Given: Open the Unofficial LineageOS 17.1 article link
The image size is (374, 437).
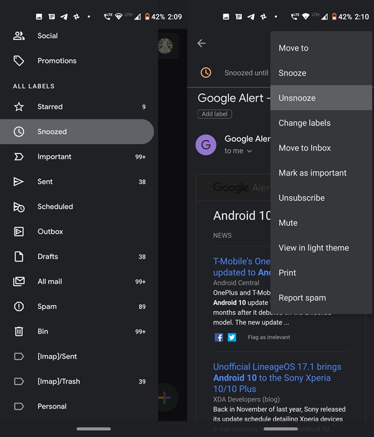Looking at the screenshot, I should point(277,378).
